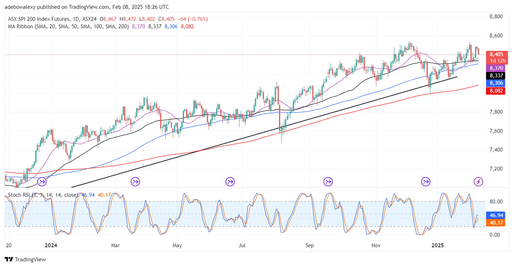Click the purple 8,370 value in MA legend

tap(138, 26)
